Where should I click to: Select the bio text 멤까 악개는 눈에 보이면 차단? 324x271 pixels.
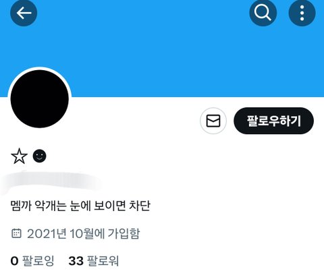[x=80, y=206]
